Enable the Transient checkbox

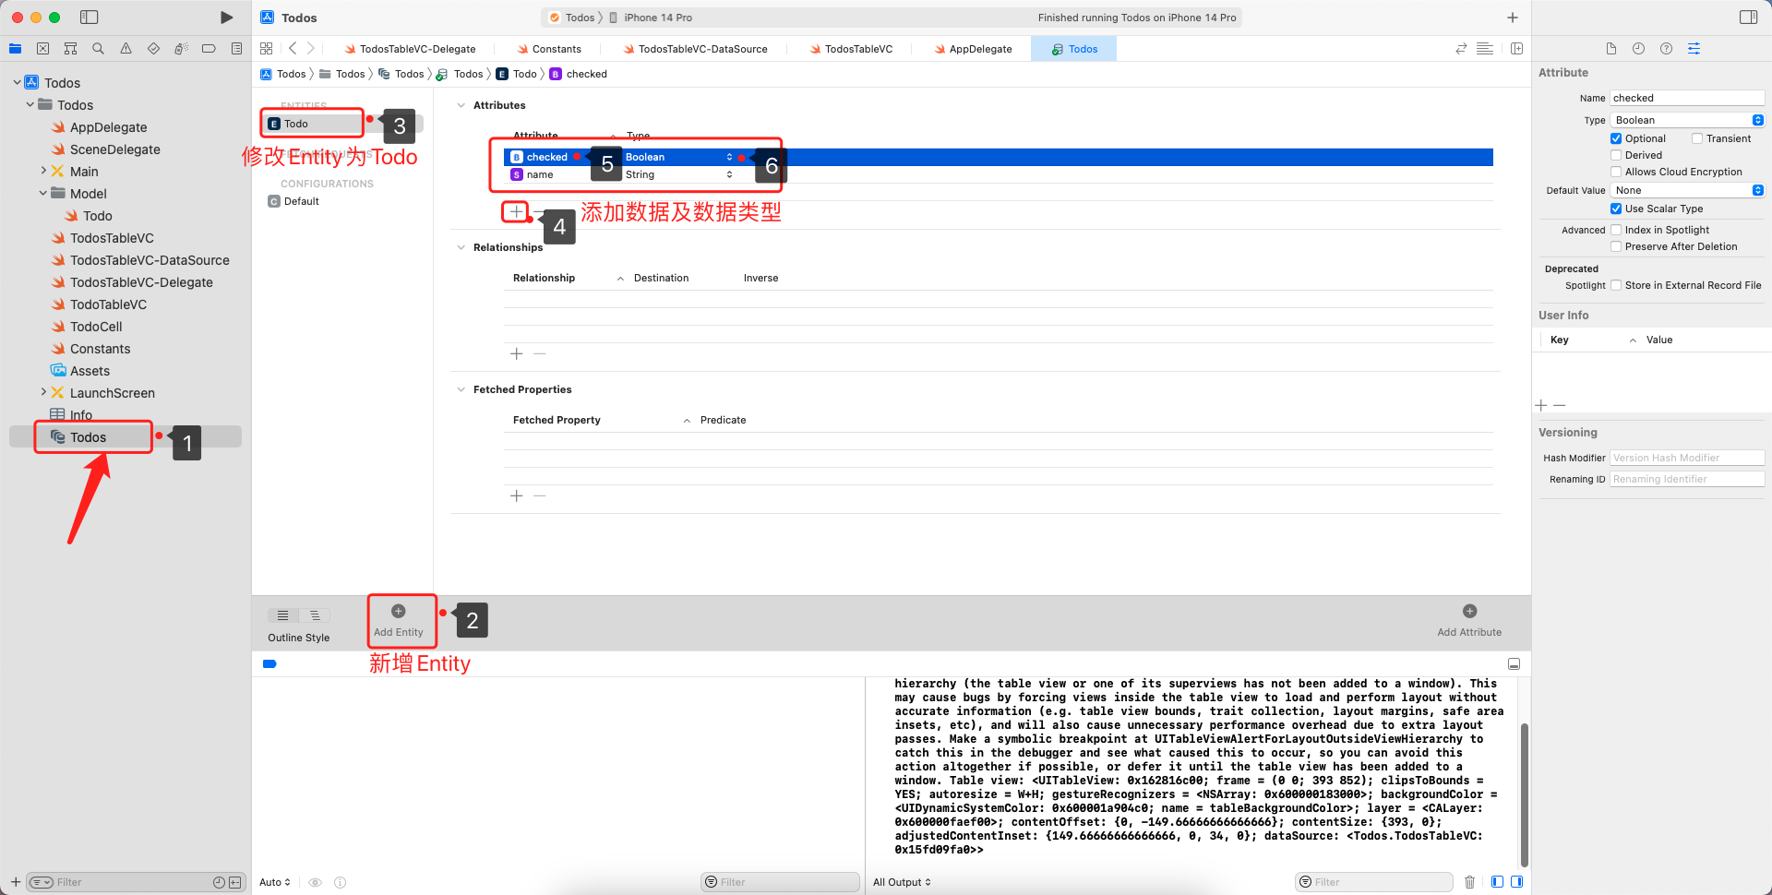1697,138
